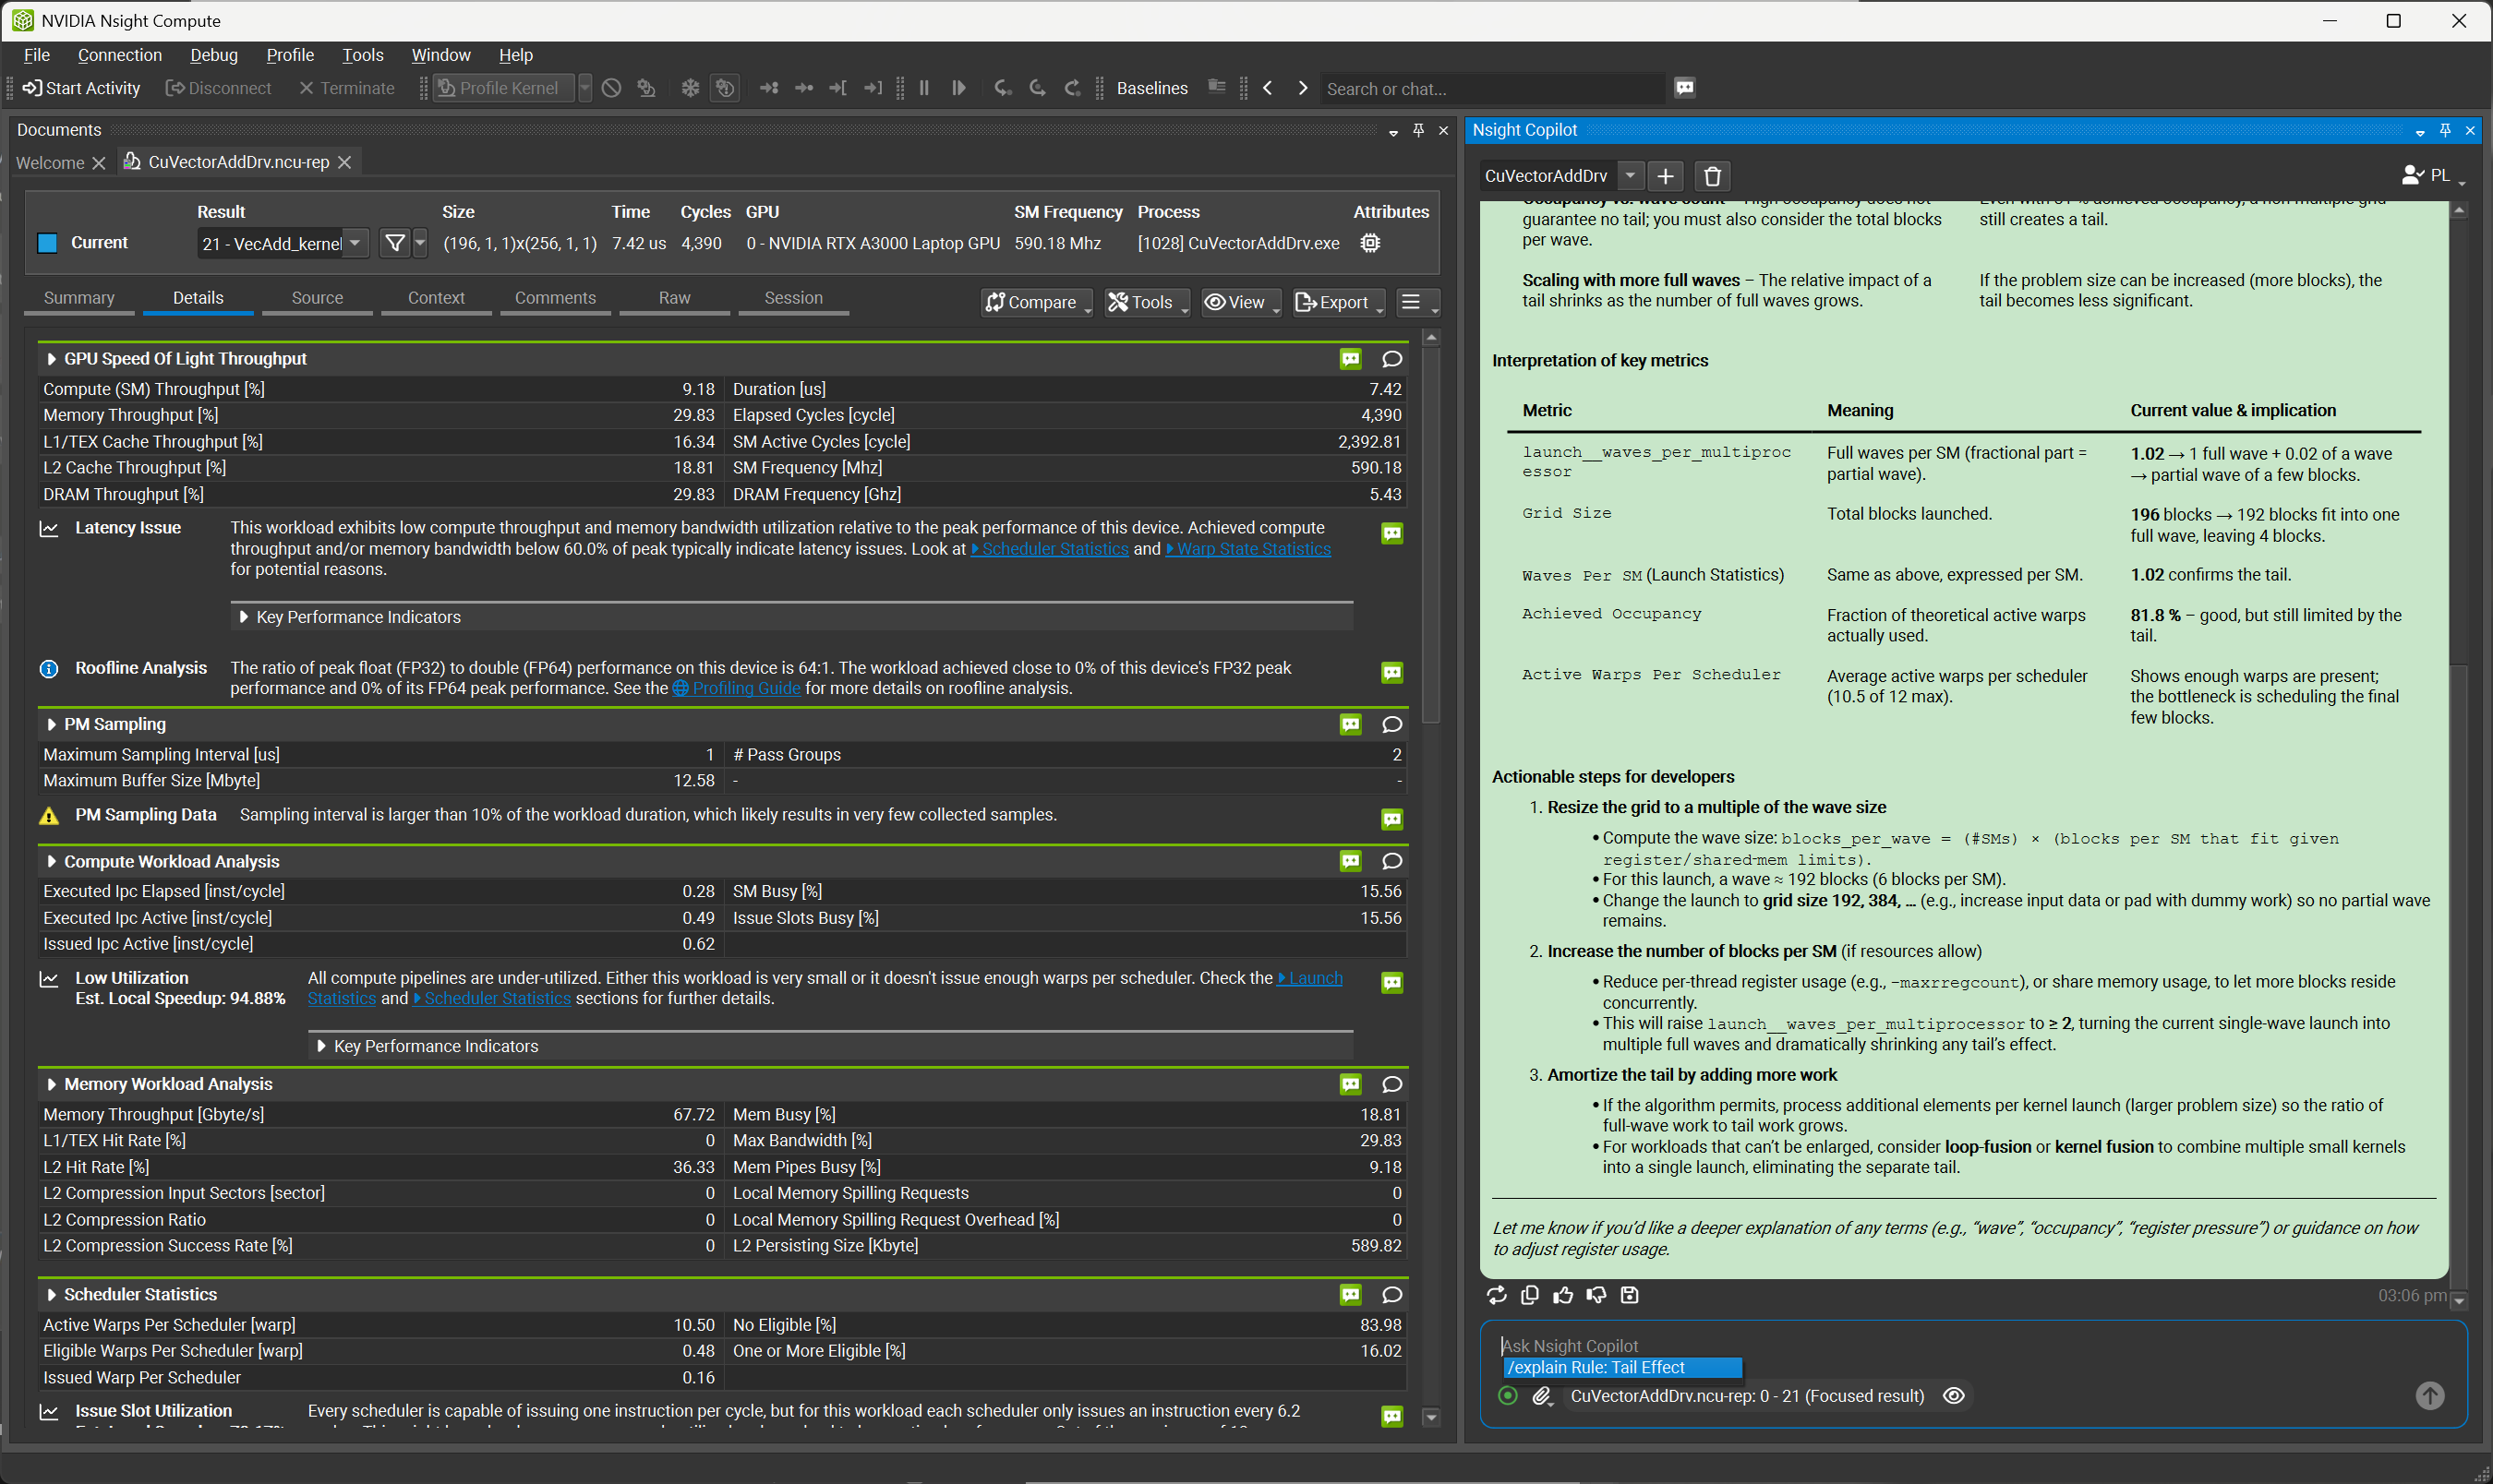Image resolution: width=2493 pixels, height=1484 pixels.
Task: Expand the Memory Workload Analysis section
Action: coord(51,1085)
